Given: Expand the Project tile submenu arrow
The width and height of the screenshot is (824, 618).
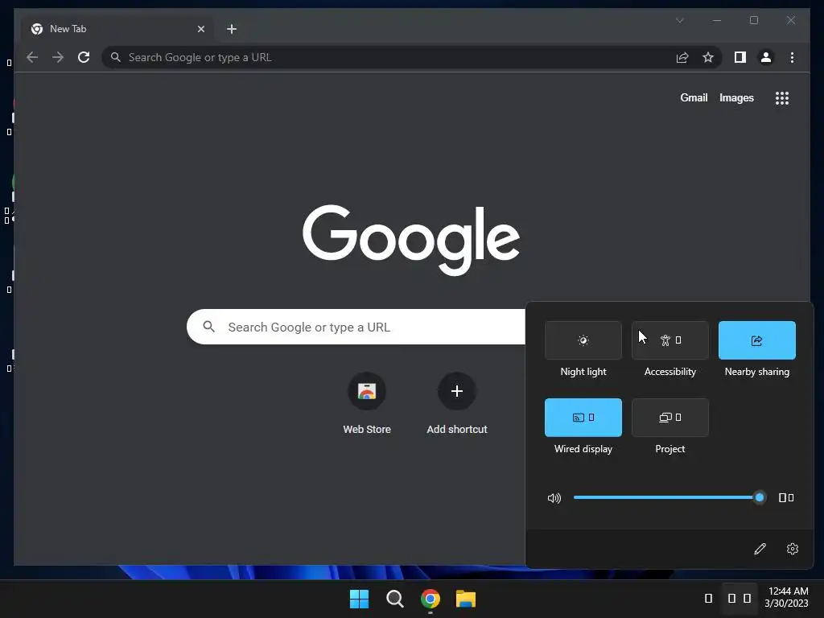Looking at the screenshot, I should tap(678, 418).
